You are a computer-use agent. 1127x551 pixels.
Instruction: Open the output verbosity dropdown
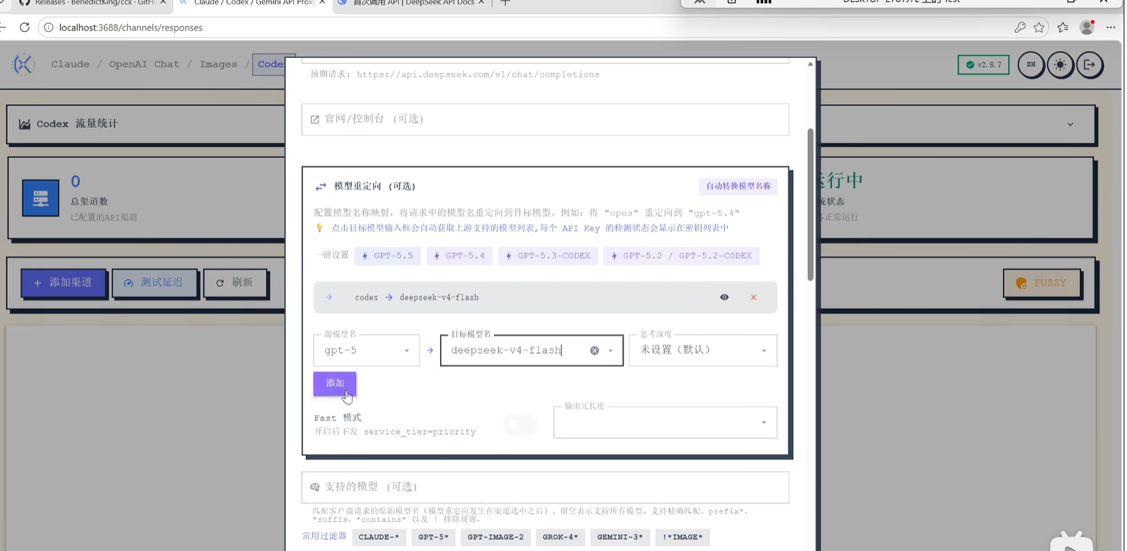tap(665, 422)
